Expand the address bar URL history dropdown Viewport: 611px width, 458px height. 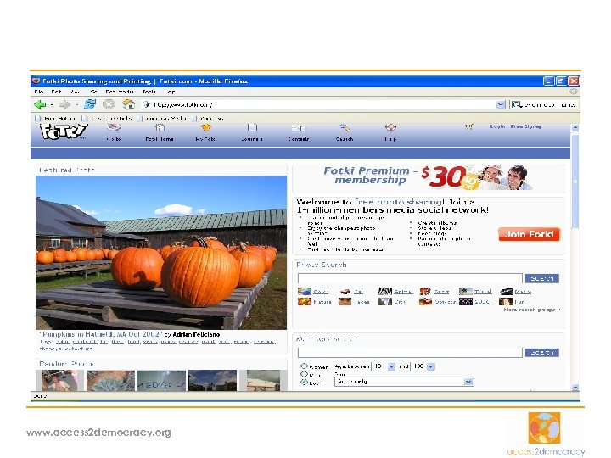click(501, 104)
